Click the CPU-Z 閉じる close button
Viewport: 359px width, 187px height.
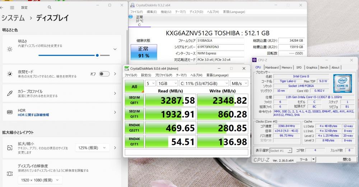click(x=347, y=159)
